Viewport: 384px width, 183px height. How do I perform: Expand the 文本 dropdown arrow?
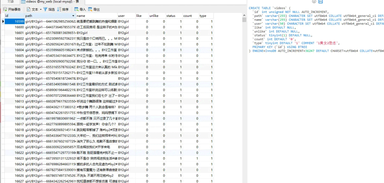tap(41, 10)
